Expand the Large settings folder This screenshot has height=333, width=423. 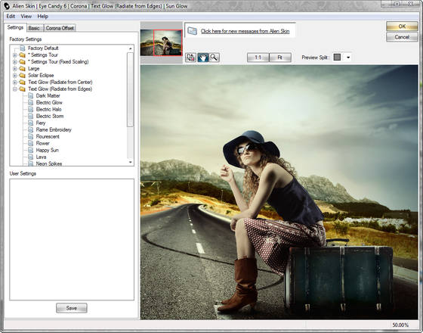(15, 69)
